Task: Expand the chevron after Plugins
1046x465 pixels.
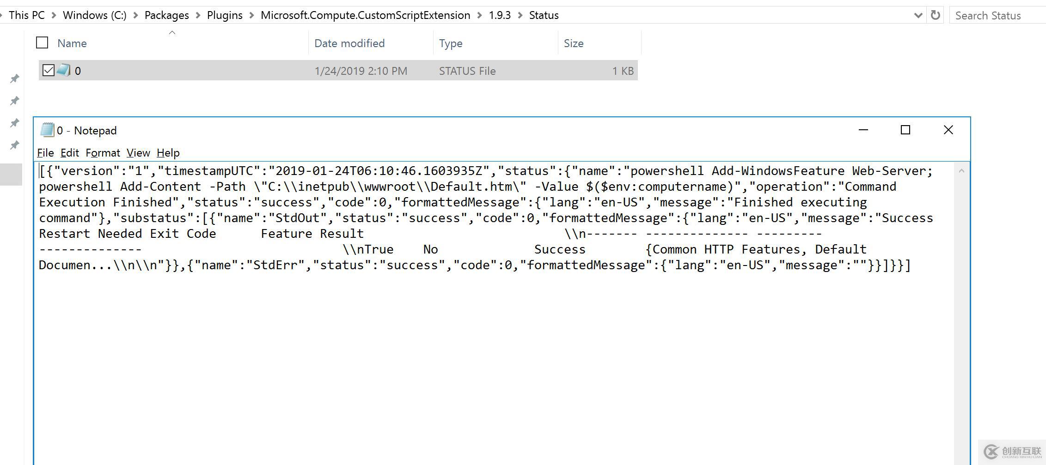Action: tap(252, 15)
